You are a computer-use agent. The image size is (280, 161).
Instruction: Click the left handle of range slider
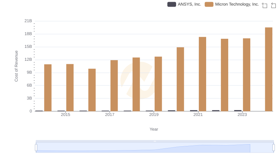click(36, 147)
